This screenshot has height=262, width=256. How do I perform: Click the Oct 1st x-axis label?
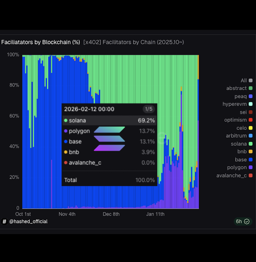tap(23, 214)
